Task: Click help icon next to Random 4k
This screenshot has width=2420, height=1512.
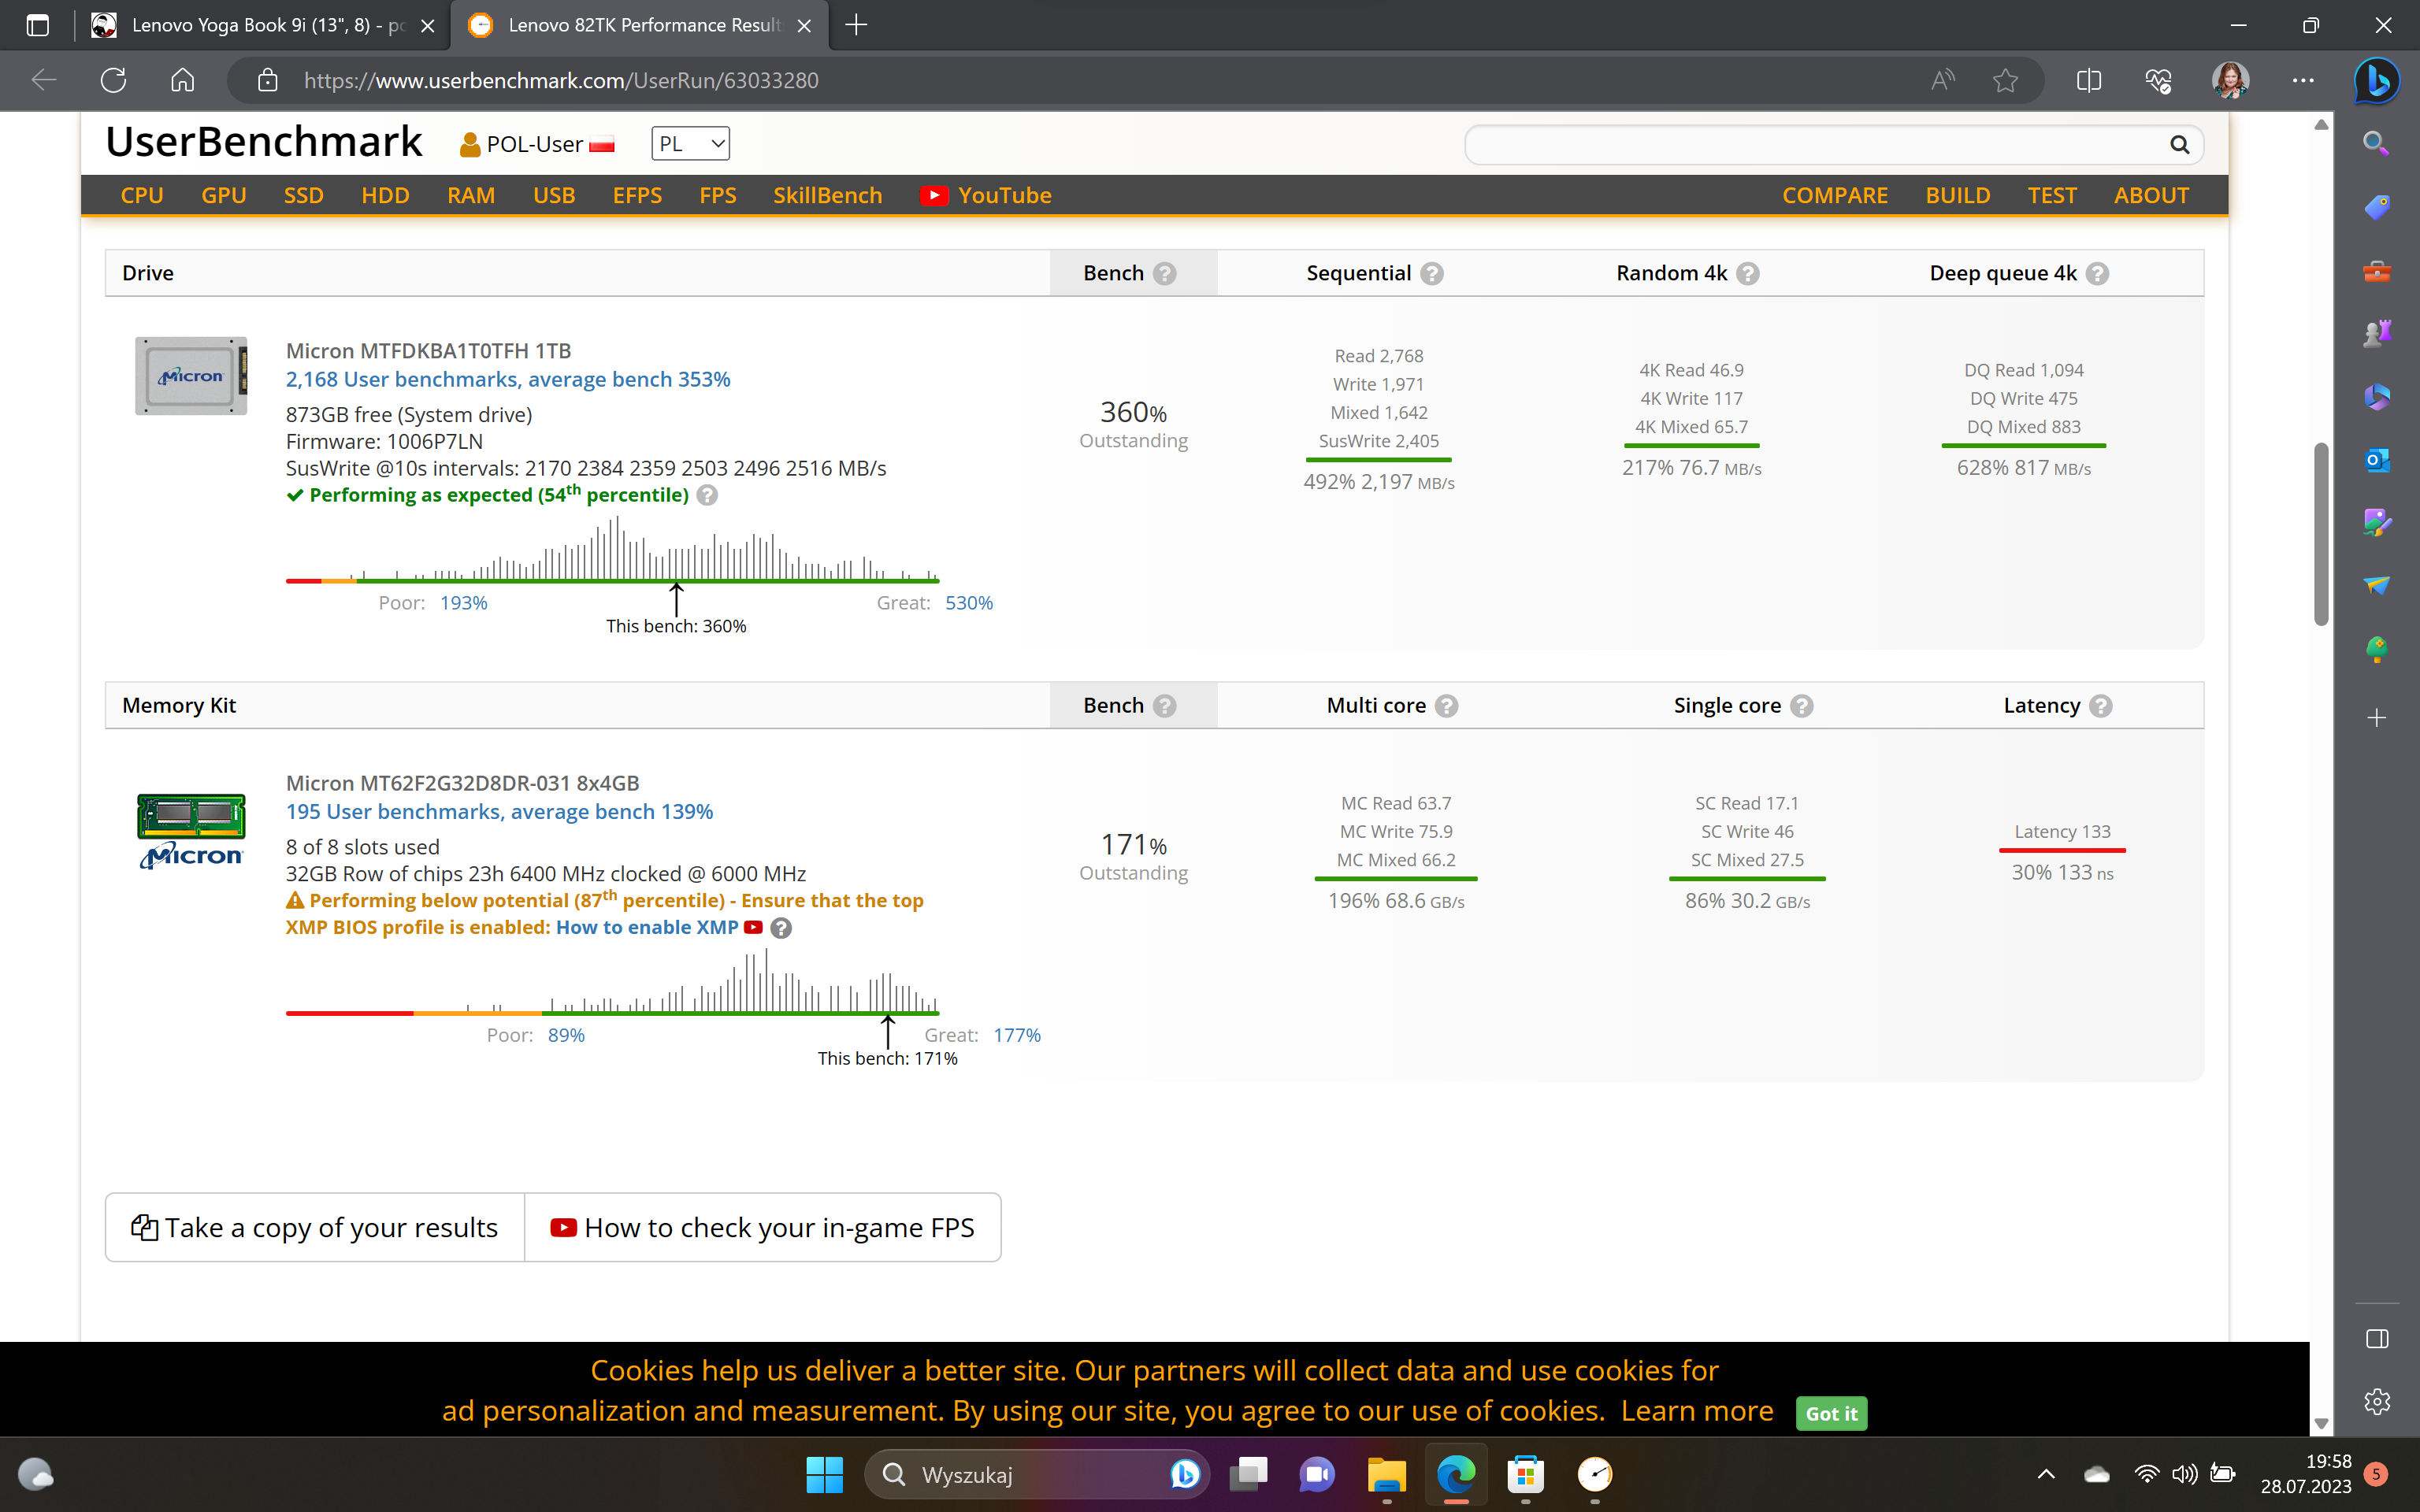Action: tap(1747, 273)
